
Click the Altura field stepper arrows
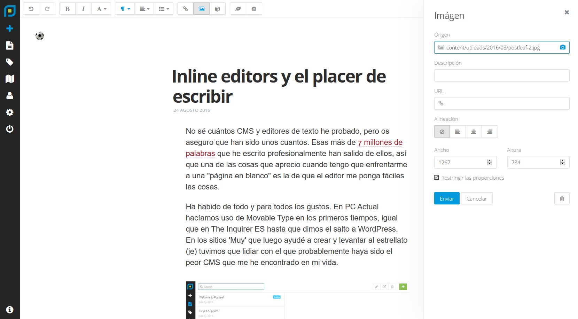tap(562, 162)
